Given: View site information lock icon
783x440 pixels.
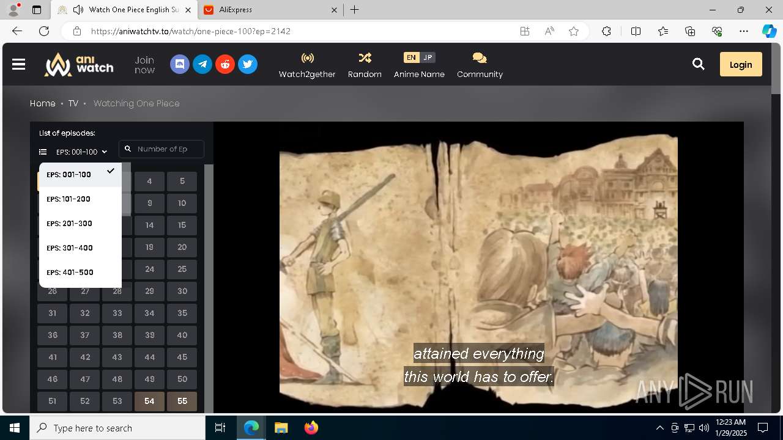Looking at the screenshot, I should point(76,31).
